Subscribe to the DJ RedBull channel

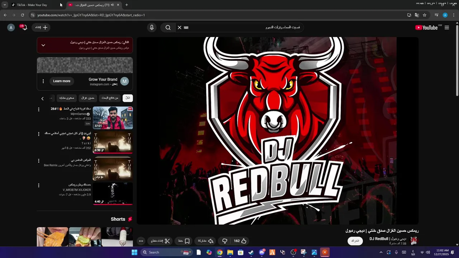(355, 241)
